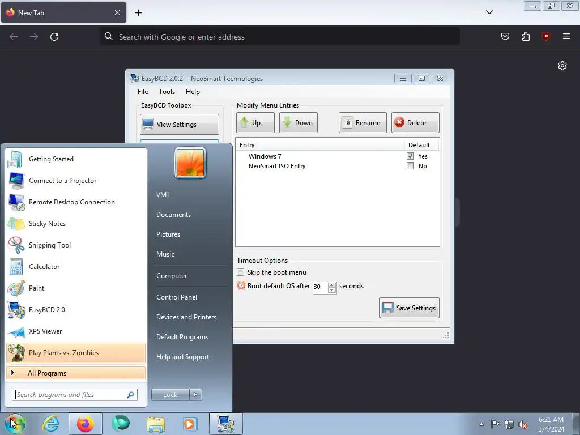
Task: Click the user account picture
Action: 190,163
